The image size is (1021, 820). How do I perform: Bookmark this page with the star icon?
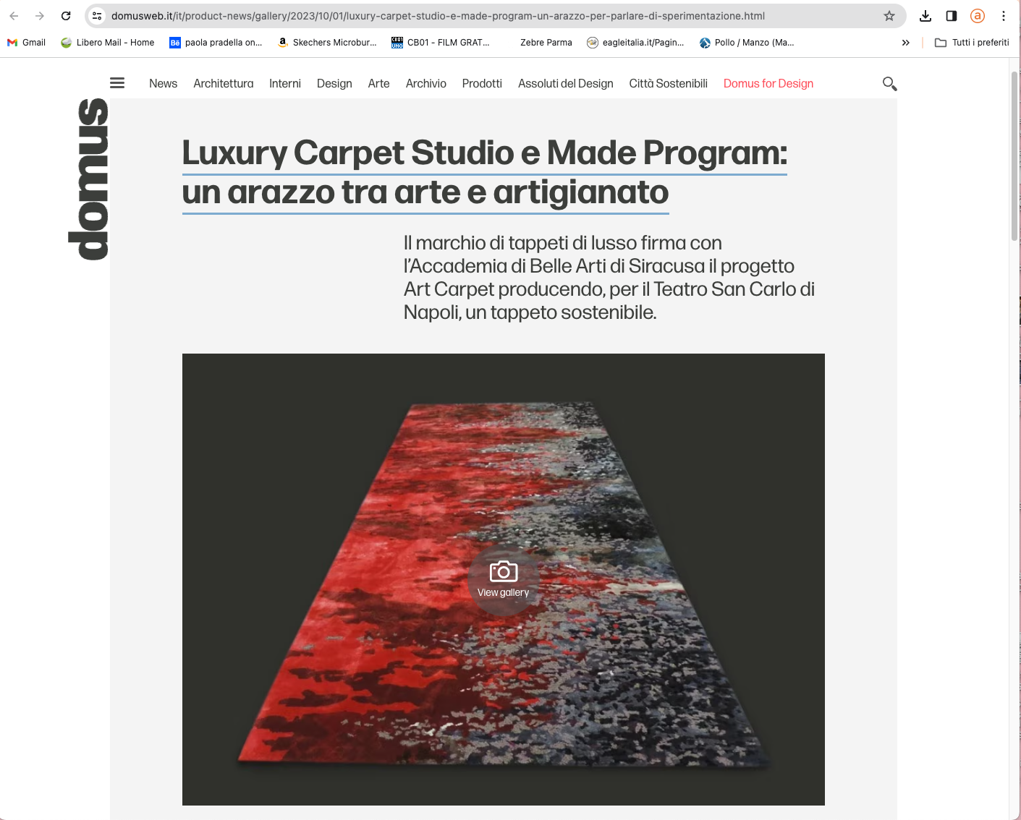click(x=889, y=16)
